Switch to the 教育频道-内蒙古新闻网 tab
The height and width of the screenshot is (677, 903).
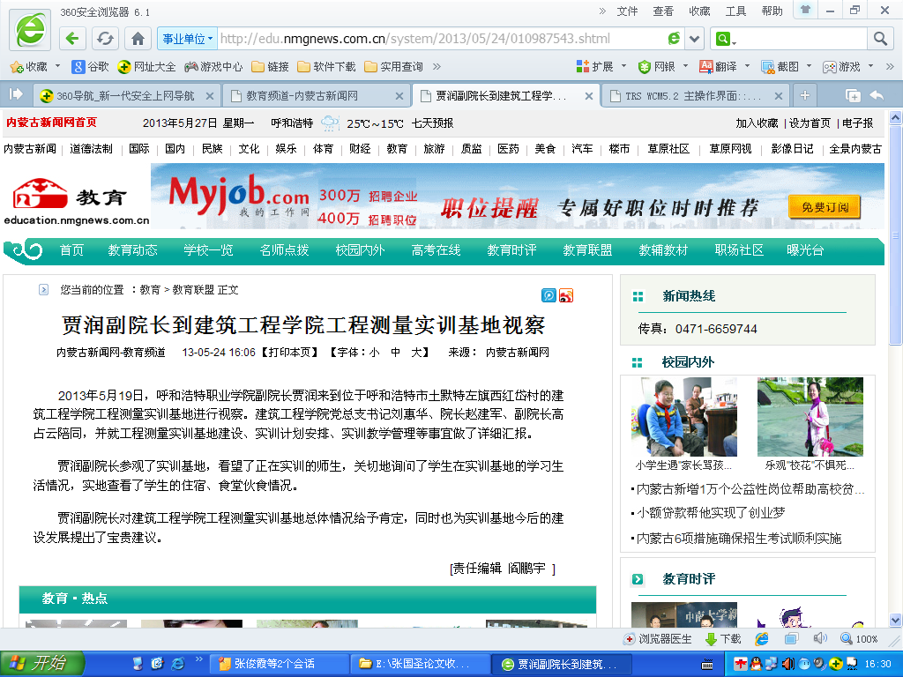click(x=302, y=95)
